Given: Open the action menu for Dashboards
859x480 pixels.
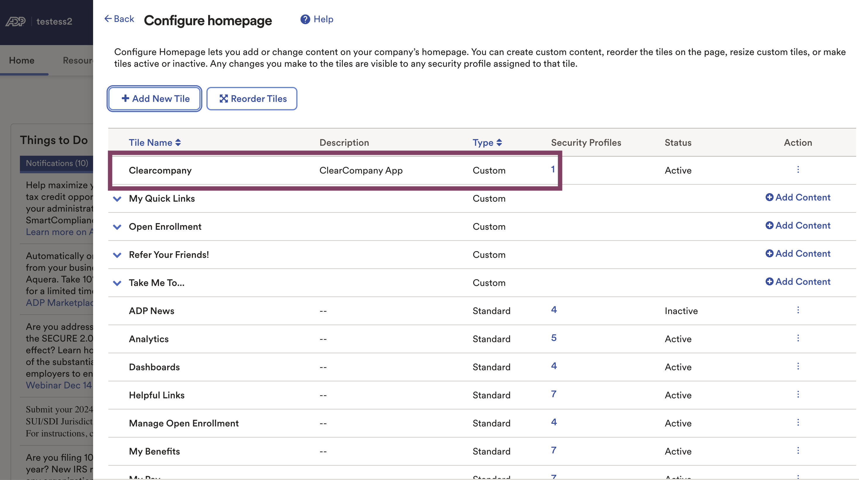Looking at the screenshot, I should point(798,366).
